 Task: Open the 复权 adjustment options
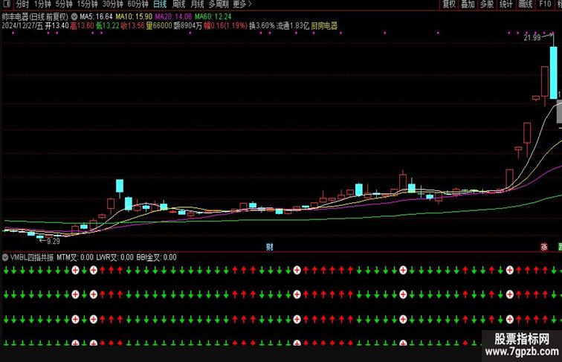pyautogui.click(x=449, y=4)
